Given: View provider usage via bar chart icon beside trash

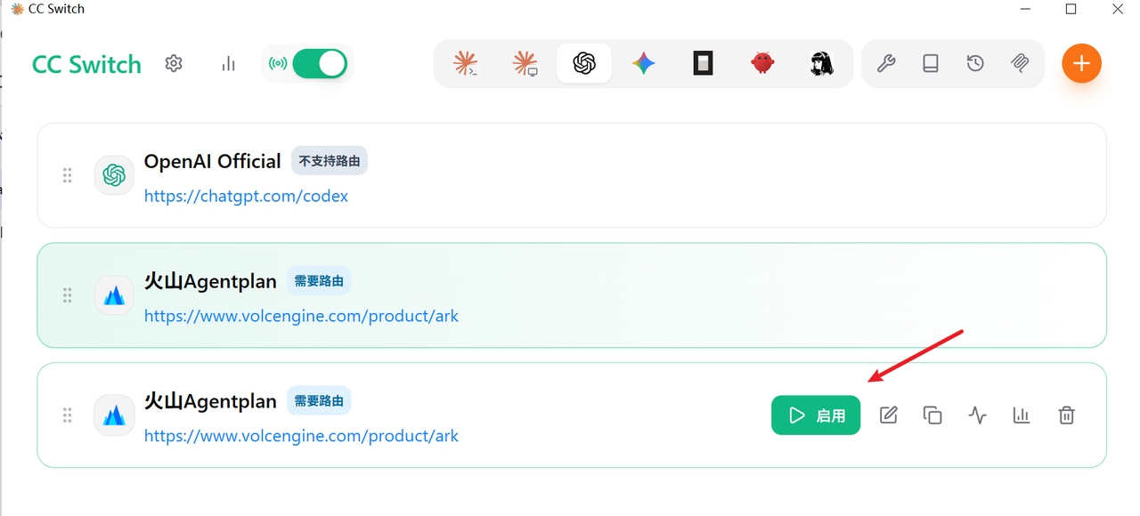Looking at the screenshot, I should [x=1022, y=415].
